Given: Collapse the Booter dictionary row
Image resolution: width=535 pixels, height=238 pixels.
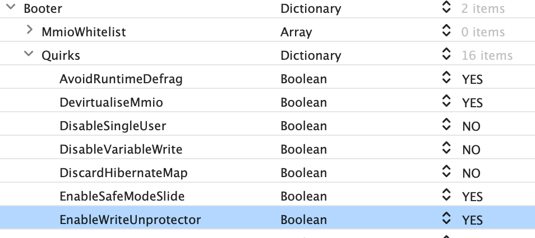Looking at the screenshot, I should coord(10,9).
